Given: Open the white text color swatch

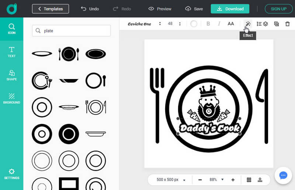Looking at the screenshot, I should point(194,24).
